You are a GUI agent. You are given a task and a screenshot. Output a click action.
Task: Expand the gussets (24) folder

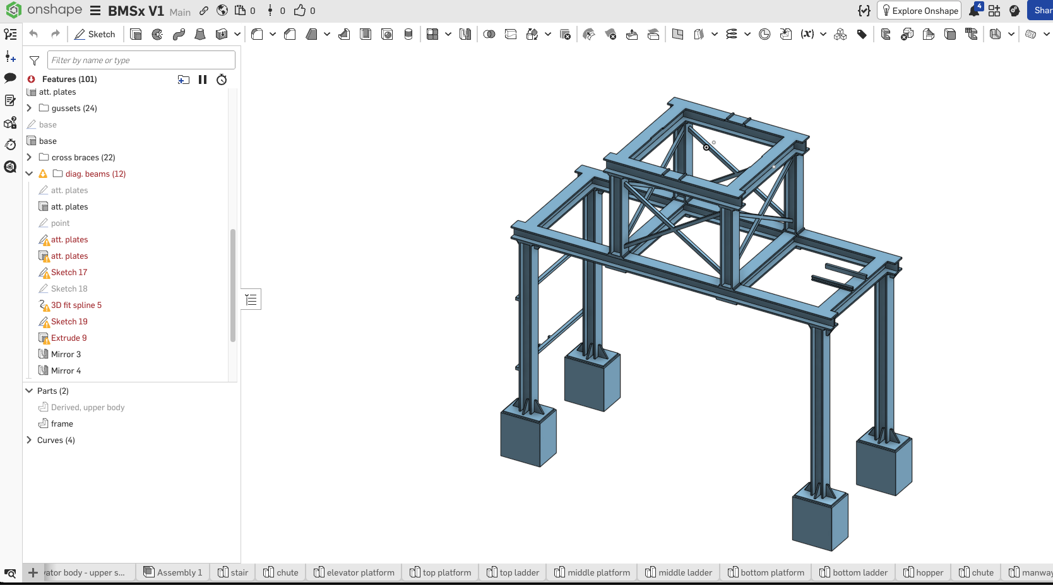point(29,108)
